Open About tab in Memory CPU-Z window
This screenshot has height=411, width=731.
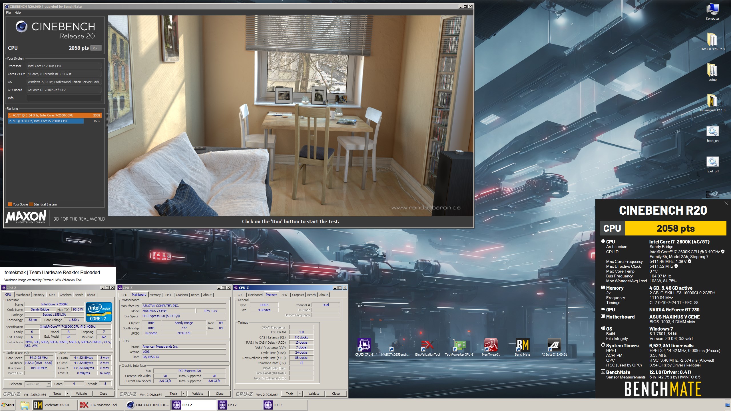coord(324,295)
